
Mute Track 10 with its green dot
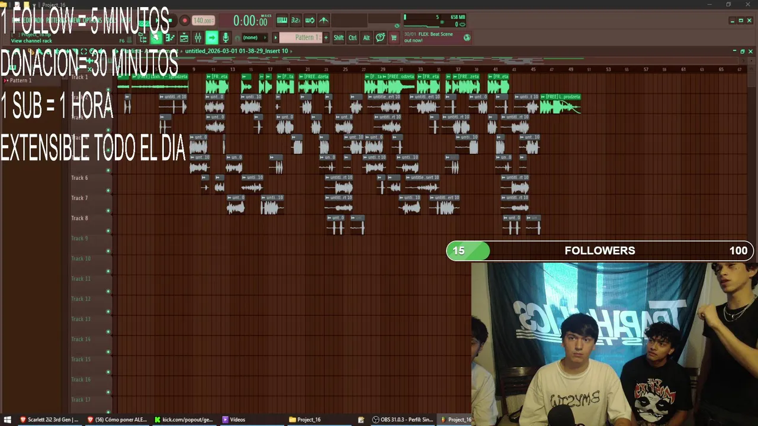[108, 271]
